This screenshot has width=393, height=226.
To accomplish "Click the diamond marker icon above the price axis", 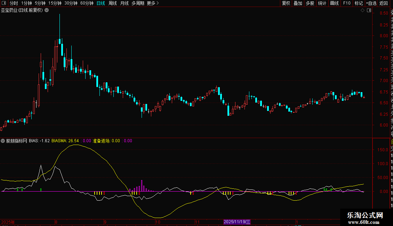I will pos(362,10).
